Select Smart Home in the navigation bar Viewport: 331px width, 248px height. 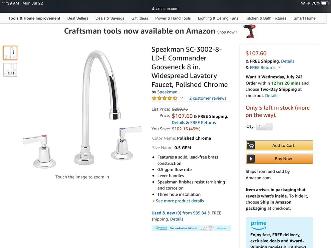tap(304, 18)
